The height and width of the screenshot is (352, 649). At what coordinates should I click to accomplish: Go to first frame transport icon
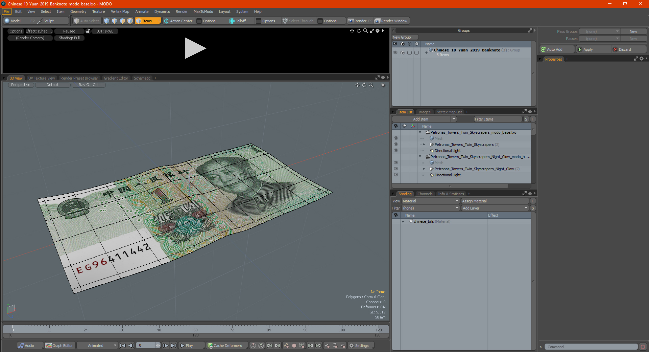point(123,346)
